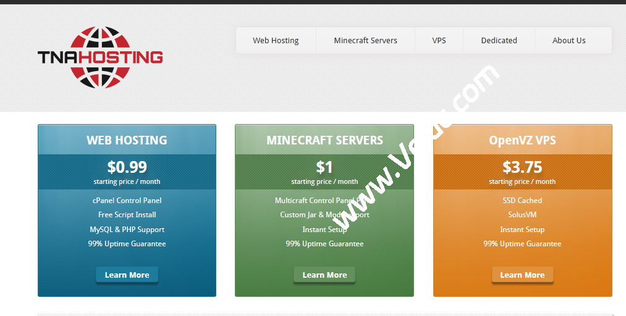Click the TNA Hosting globe logo
This screenshot has height=316, width=626.
click(100, 57)
